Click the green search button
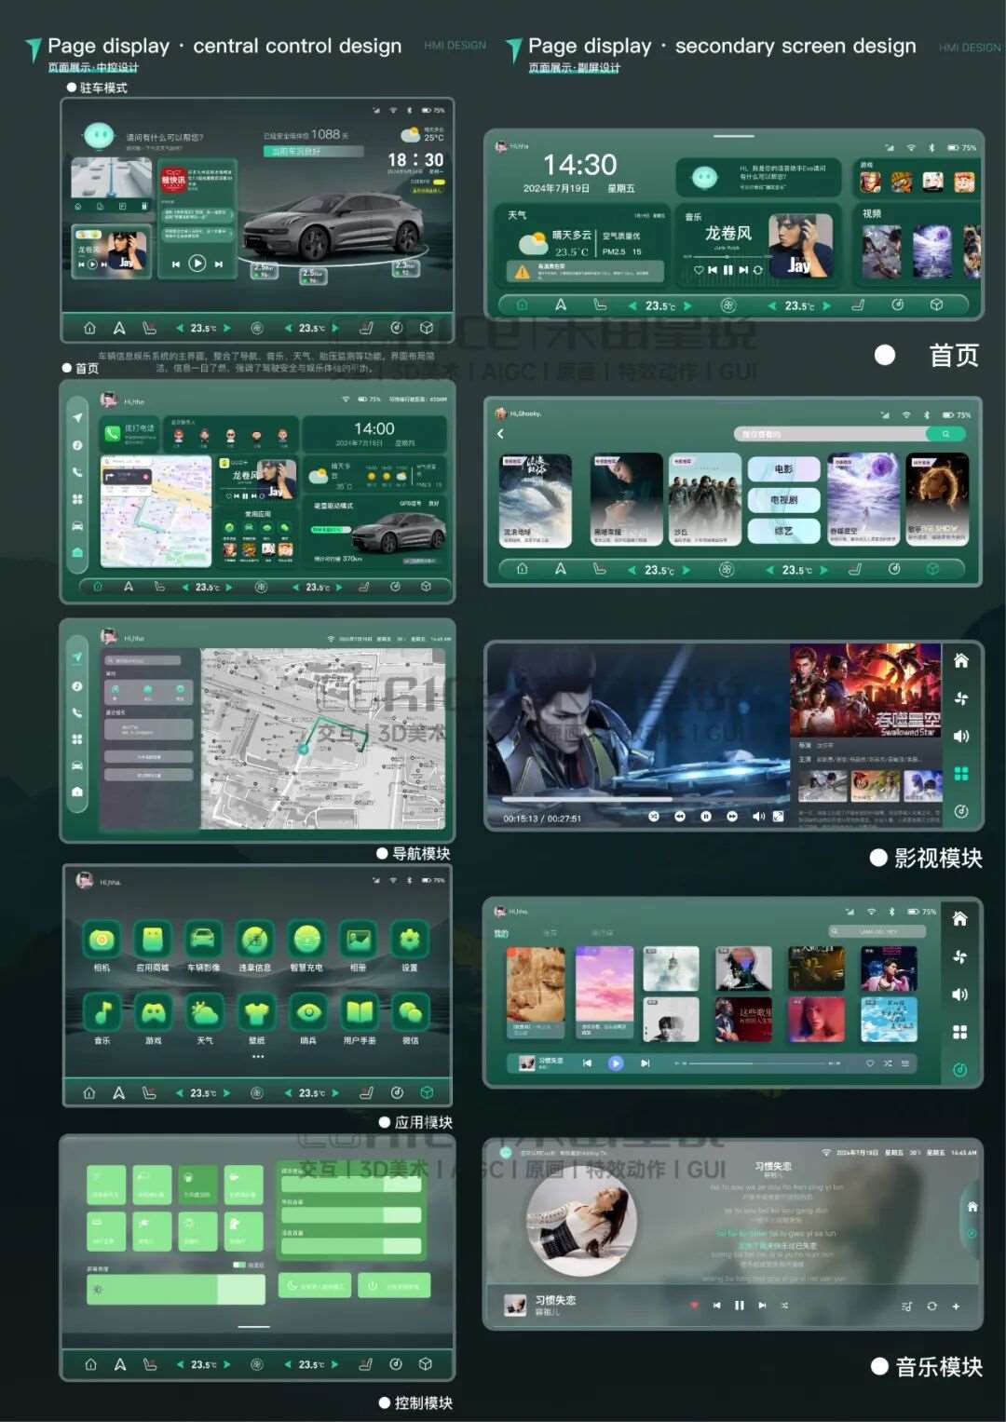This screenshot has width=1006, height=1422. pyautogui.click(x=945, y=434)
